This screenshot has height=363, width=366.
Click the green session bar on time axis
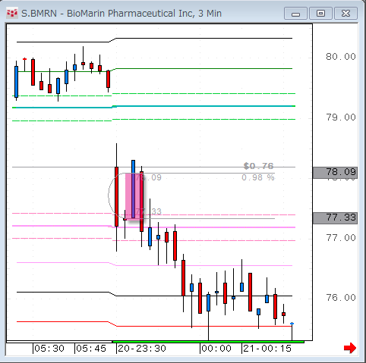(x=208, y=342)
